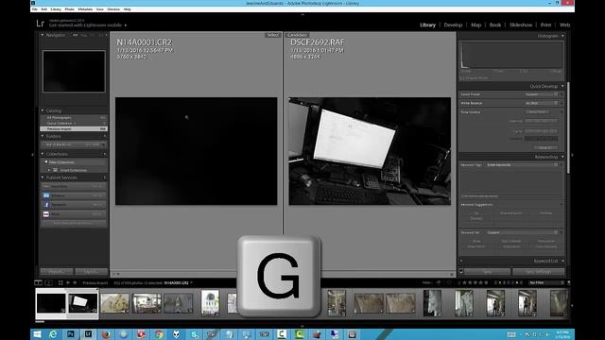The image size is (605, 340).
Task: Go forward using the filmstrip right arrow
Action: [x=75, y=282]
